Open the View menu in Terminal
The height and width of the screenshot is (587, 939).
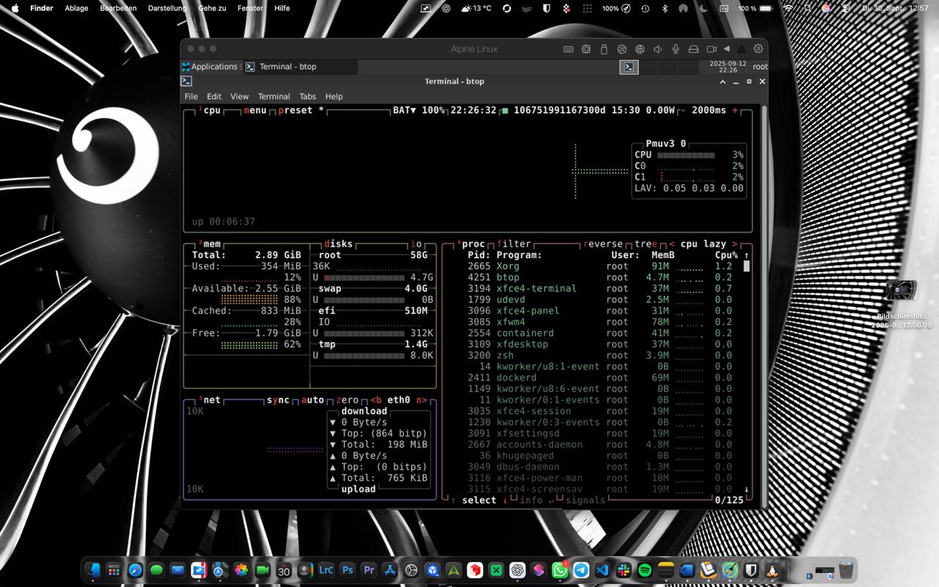[239, 96]
